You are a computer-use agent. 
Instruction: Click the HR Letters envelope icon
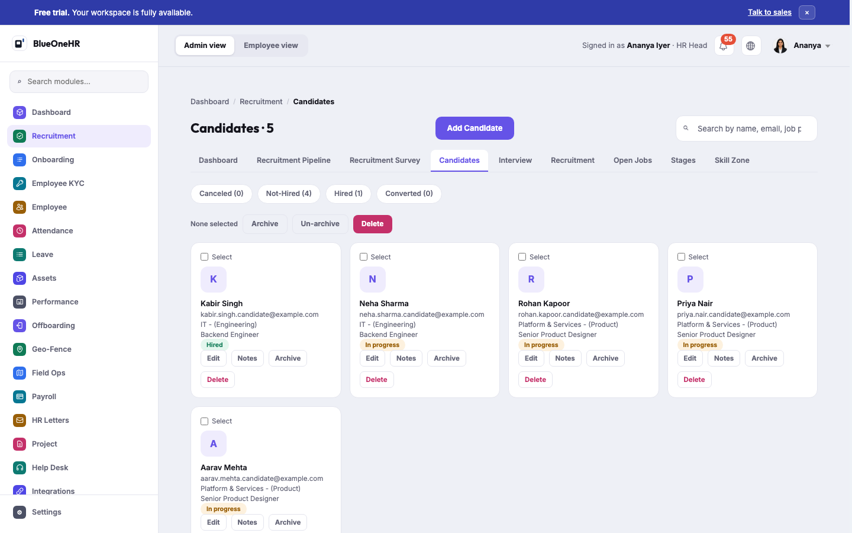pyautogui.click(x=20, y=420)
